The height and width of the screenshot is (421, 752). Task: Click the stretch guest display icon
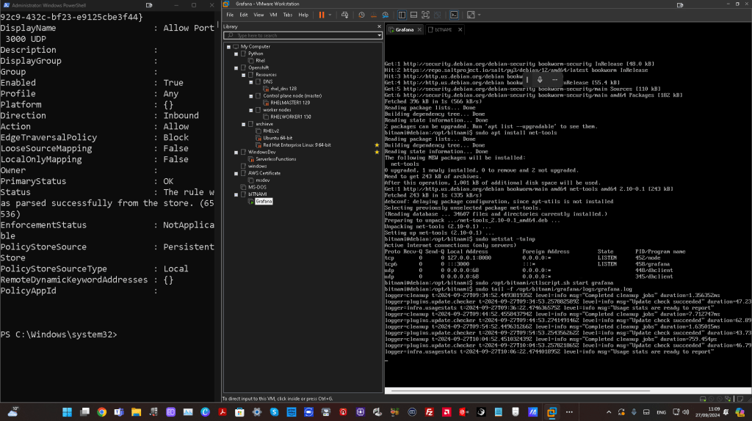point(471,15)
